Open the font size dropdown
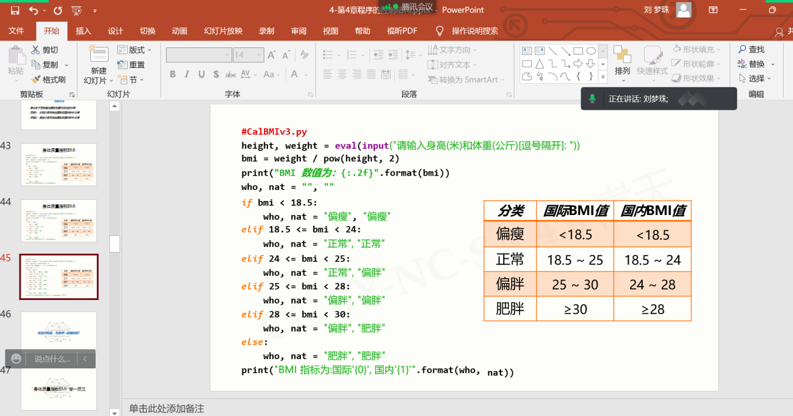Viewport: 793px width, 416px height. 259,55
